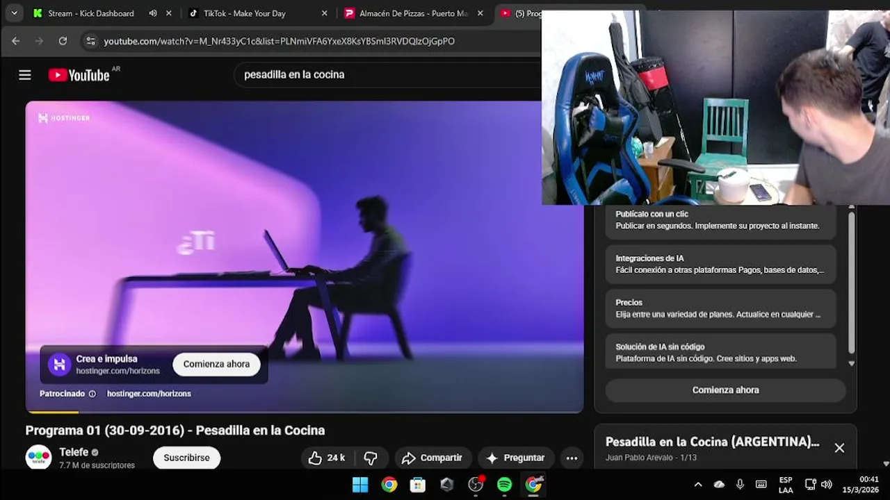Close the Pesadilla en la Cocina playlist panel
890x500 pixels.
pyautogui.click(x=839, y=448)
